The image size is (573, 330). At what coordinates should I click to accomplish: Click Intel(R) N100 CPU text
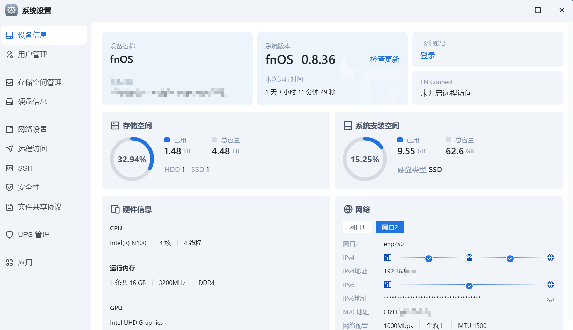tap(128, 243)
